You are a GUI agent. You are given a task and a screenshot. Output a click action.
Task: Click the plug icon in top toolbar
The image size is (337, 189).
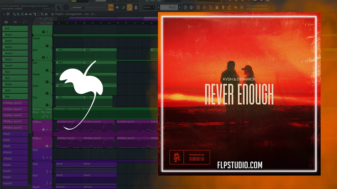point(223,7)
